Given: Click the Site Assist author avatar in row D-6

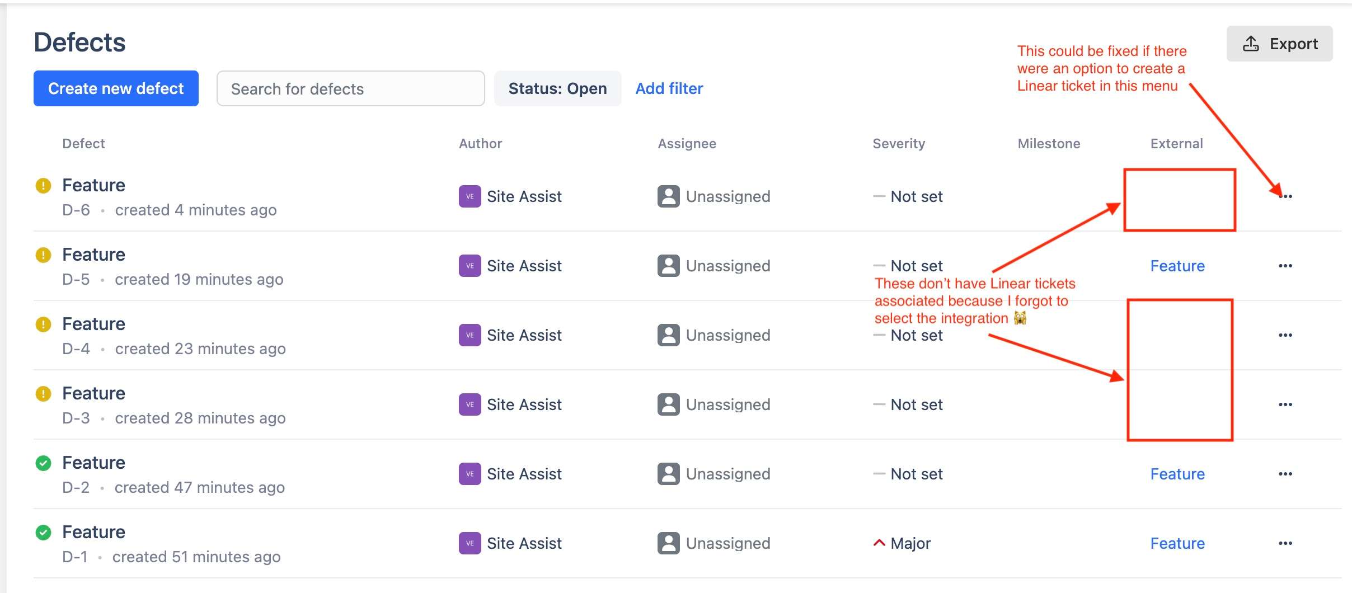Looking at the screenshot, I should click(470, 196).
